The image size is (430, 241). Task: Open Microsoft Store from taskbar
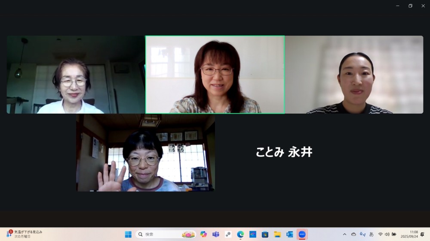265,234
